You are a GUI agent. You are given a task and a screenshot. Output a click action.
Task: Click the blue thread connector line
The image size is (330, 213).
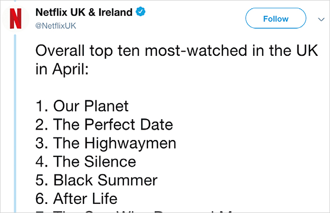(15, 124)
